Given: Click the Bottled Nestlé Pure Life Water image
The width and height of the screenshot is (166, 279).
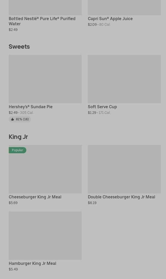Looking at the screenshot, I should (x=45, y=7).
